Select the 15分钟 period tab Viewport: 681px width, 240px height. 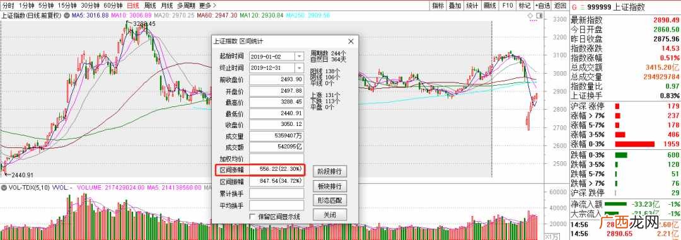tap(67, 6)
